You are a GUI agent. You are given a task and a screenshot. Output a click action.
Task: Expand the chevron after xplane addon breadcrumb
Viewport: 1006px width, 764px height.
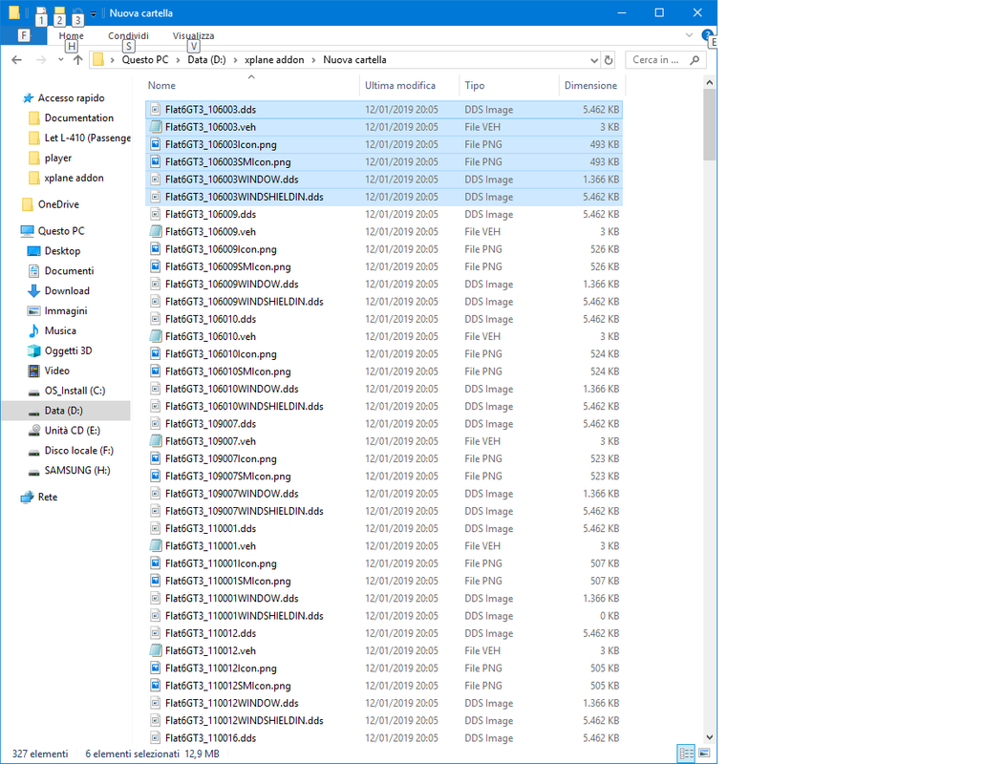313,59
